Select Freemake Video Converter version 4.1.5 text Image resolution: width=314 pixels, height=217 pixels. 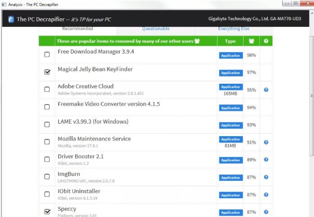tap(109, 104)
